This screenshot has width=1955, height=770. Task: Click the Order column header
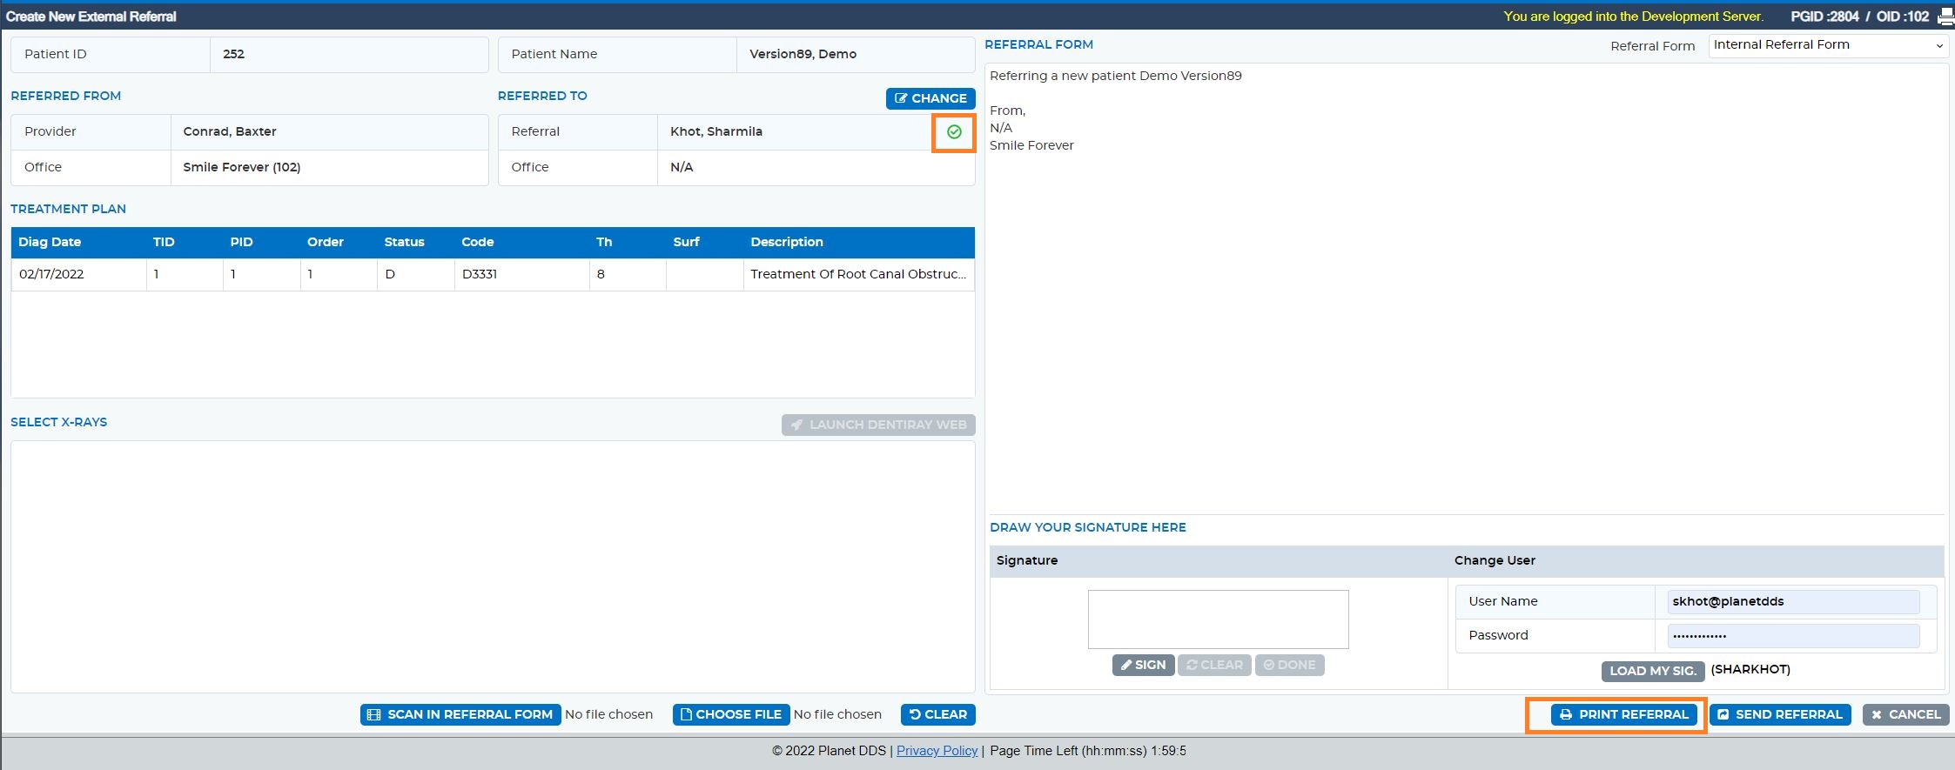pos(325,242)
